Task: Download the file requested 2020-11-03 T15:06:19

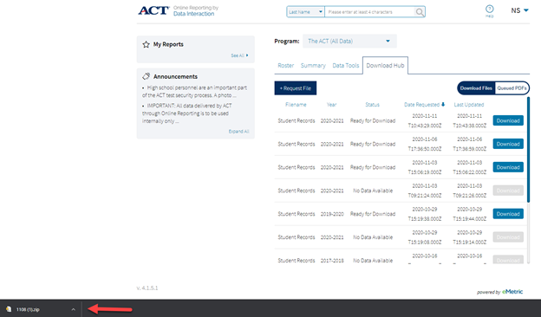Action: [508, 167]
